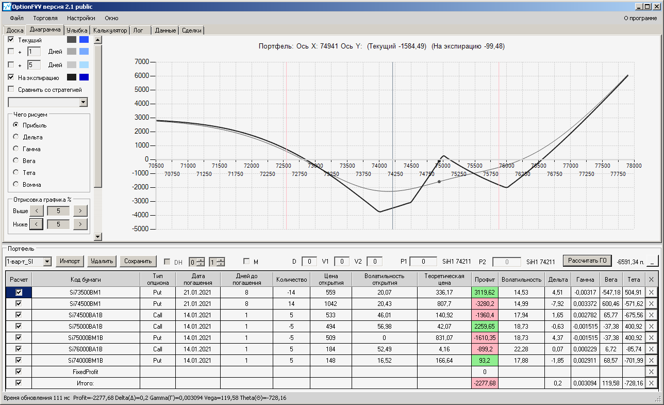Tick the M checkbox in portfolio toolbar
This screenshot has width=664, height=405.
pyautogui.click(x=246, y=262)
